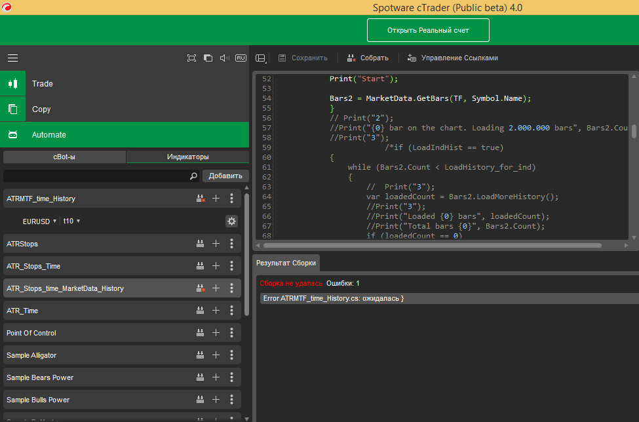The height and width of the screenshot is (422, 639).
Task: Build the ATR_Stops_Time indicator
Action: click(x=200, y=266)
